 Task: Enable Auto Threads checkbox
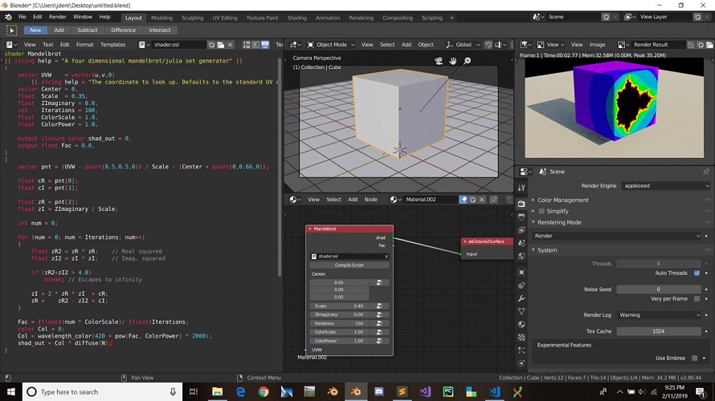pos(697,273)
